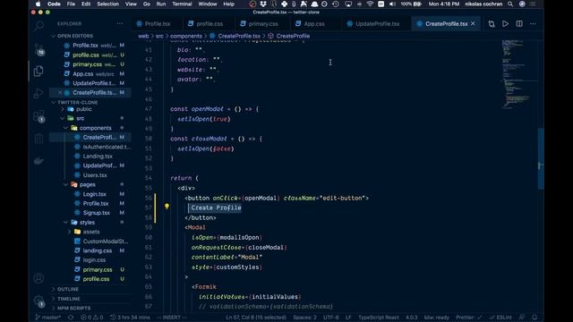Viewport: 573px width, 322px height.
Task: Open the Go menu
Action: pos(147,4)
